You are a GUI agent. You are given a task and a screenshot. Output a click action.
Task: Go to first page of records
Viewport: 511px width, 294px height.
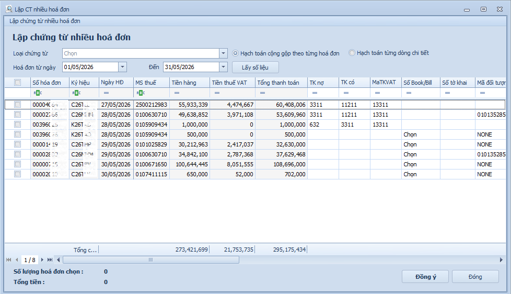9,260
